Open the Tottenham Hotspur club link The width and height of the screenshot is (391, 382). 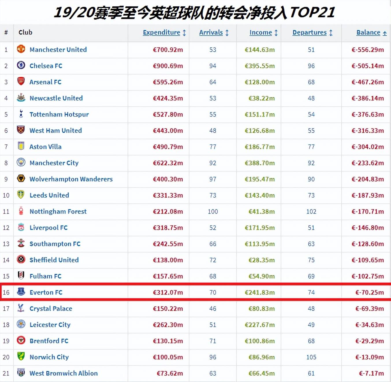tap(59, 115)
